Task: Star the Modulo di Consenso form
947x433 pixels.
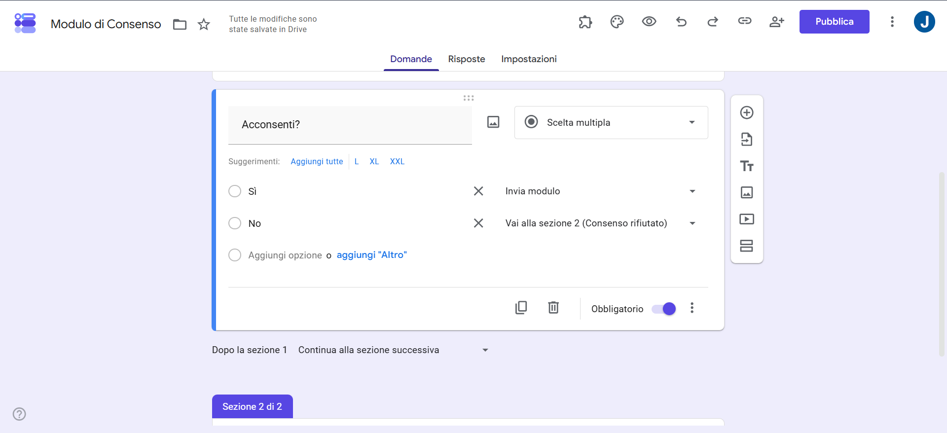Action: [204, 24]
